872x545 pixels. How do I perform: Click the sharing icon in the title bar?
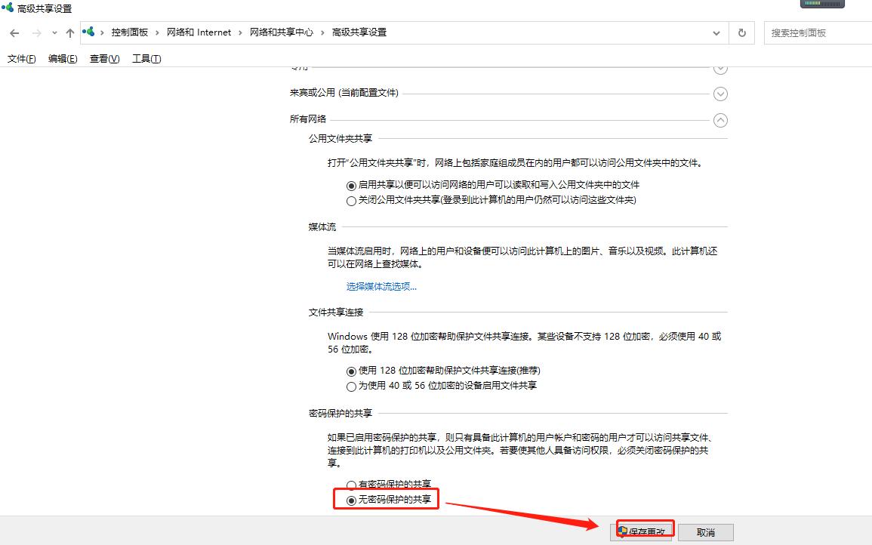click(8, 8)
